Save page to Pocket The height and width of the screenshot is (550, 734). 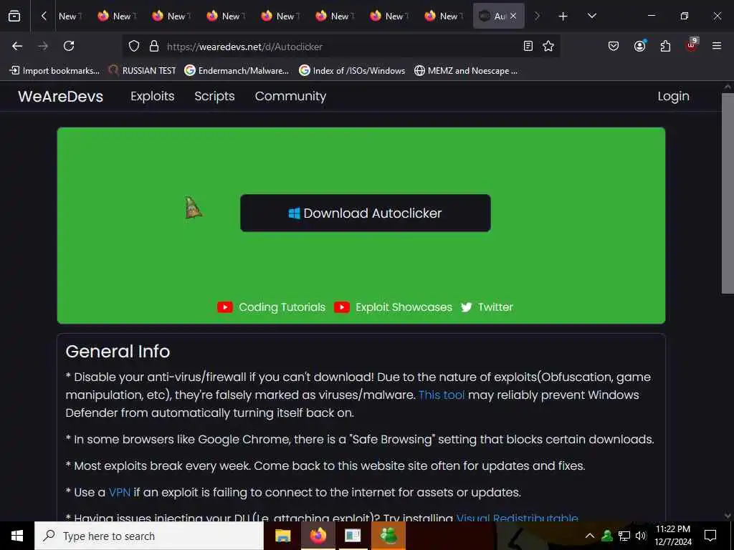click(x=614, y=46)
